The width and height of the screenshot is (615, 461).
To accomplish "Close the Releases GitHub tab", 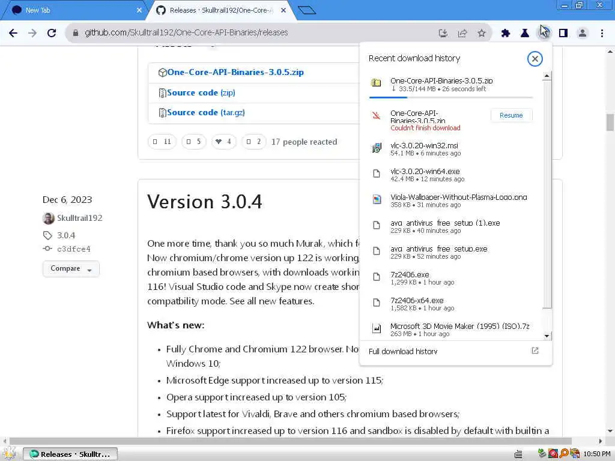I will pos(283,10).
